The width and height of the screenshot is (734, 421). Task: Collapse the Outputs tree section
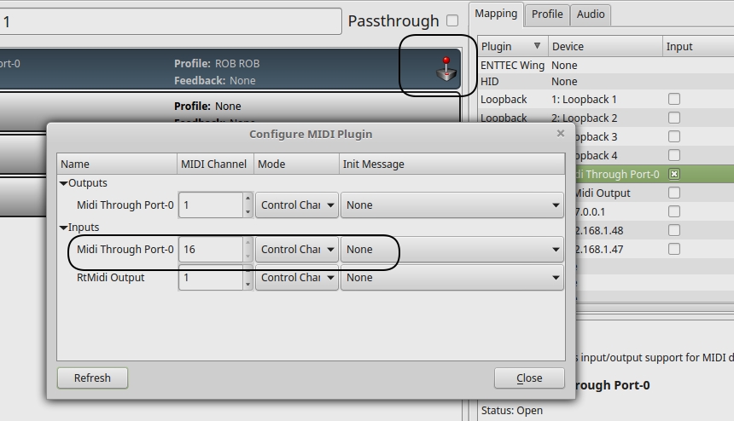pyautogui.click(x=63, y=183)
